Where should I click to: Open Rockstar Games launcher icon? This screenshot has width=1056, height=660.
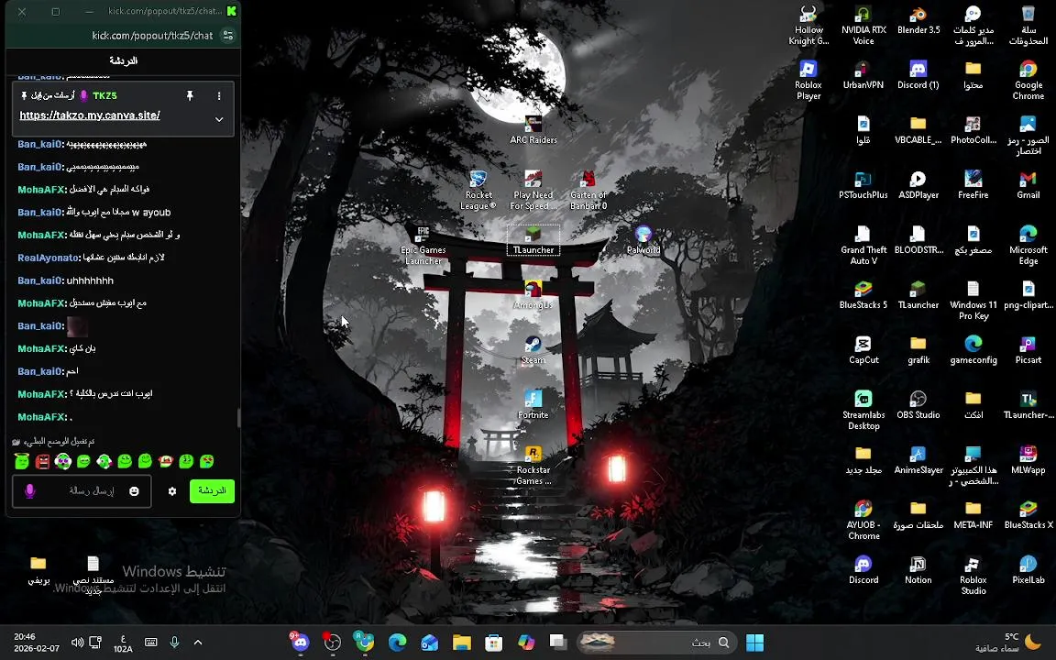[x=533, y=465]
